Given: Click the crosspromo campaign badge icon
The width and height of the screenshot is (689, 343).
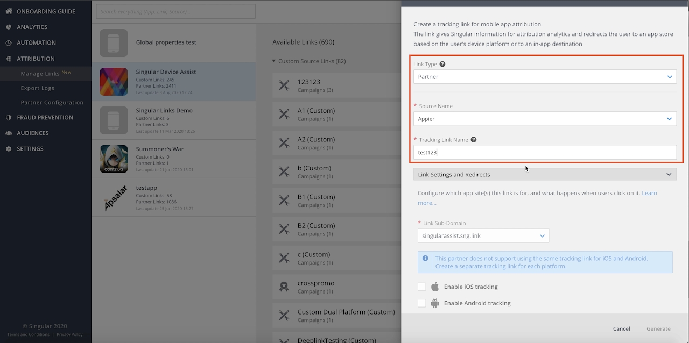Looking at the screenshot, I should (x=284, y=287).
